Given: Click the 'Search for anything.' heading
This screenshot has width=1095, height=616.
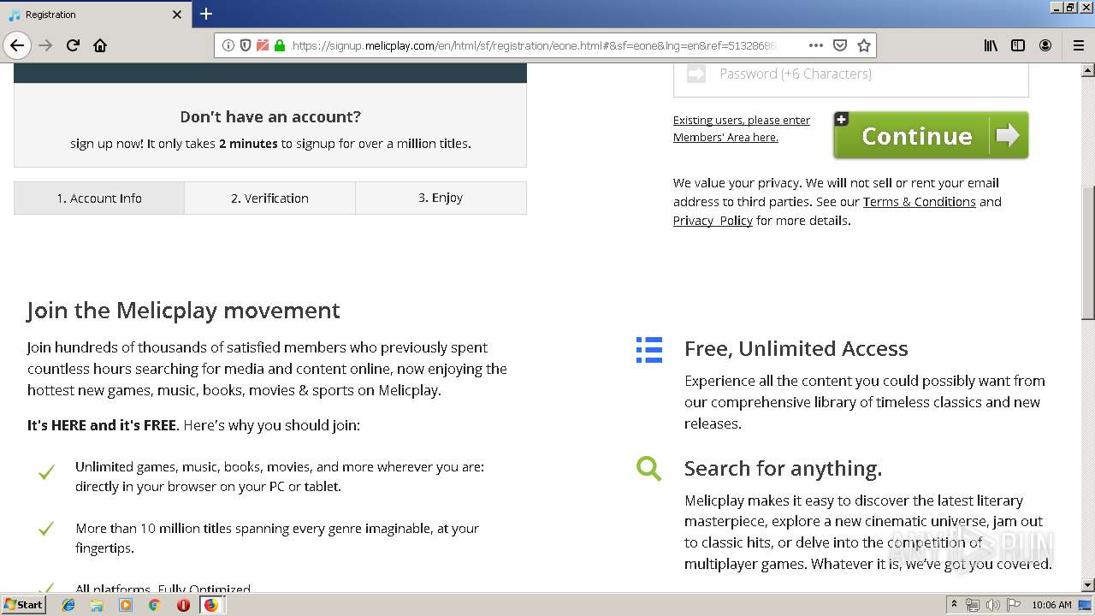Looking at the screenshot, I should coord(783,468).
